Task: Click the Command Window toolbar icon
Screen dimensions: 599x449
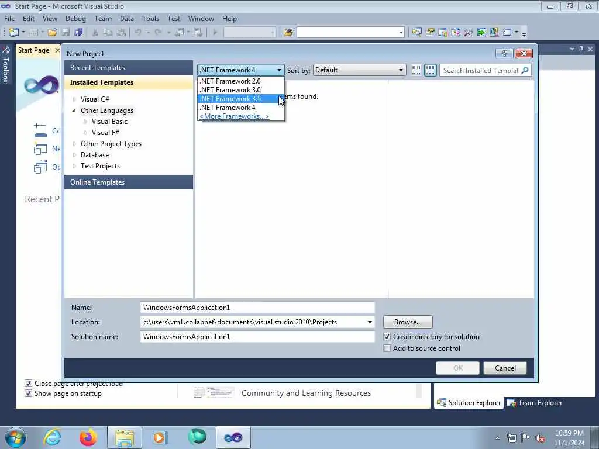Action: point(507,33)
